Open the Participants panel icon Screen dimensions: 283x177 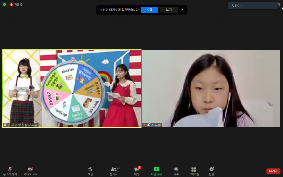(114, 169)
